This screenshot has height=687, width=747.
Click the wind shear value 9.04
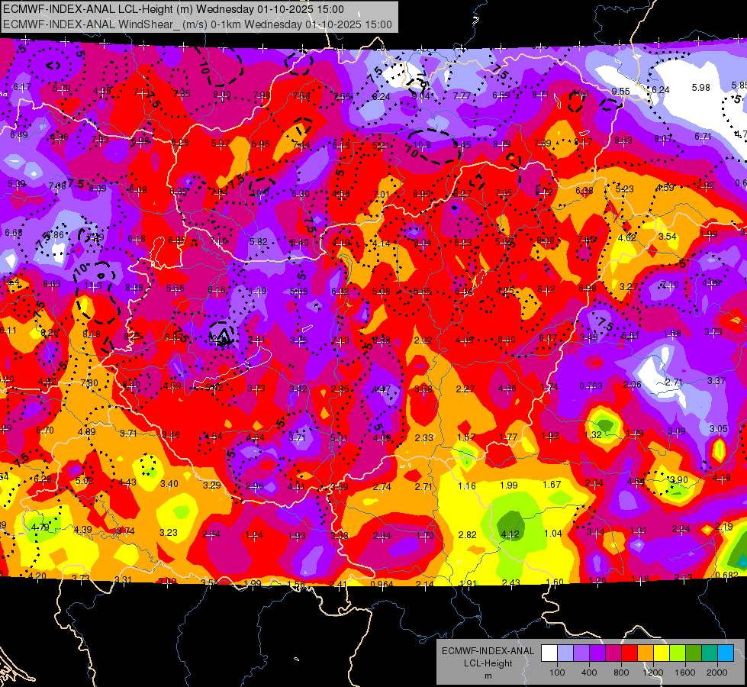(x=420, y=96)
